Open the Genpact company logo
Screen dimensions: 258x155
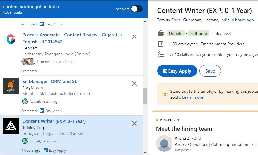tap(11, 39)
